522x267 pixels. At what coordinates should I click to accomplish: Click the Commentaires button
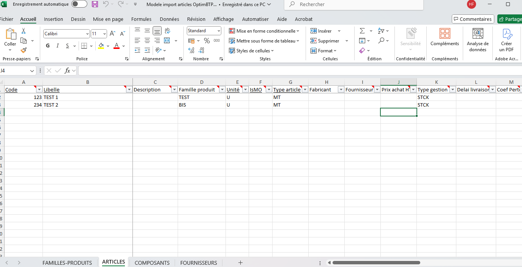473,19
